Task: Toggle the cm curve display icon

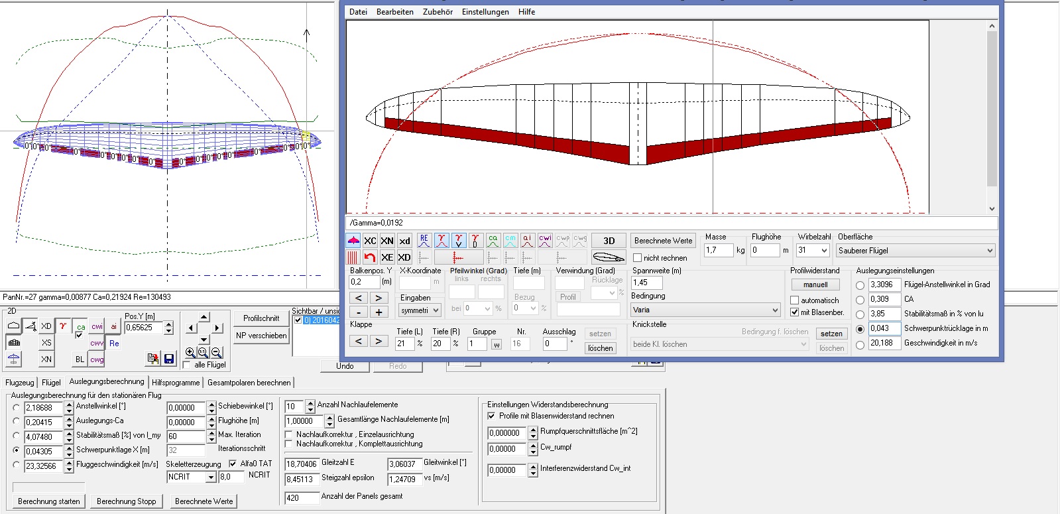Action: point(510,240)
